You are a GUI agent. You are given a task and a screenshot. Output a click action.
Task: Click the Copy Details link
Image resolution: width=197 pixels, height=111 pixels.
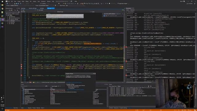[68, 83]
